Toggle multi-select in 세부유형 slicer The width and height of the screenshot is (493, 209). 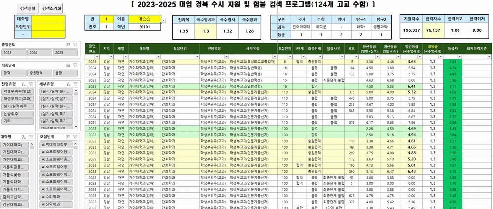coord(68,84)
